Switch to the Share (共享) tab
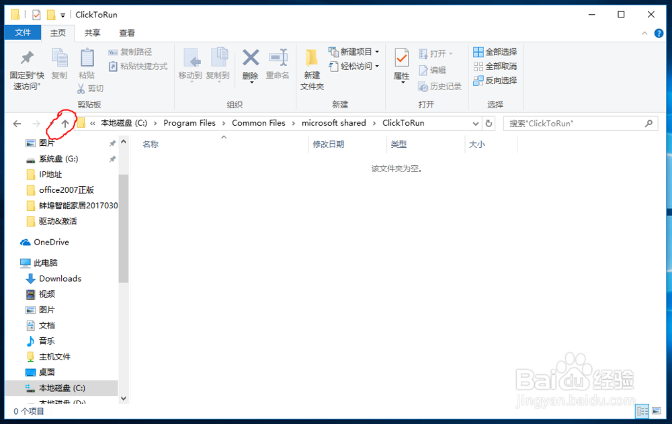The height and width of the screenshot is (424, 672). click(x=92, y=33)
